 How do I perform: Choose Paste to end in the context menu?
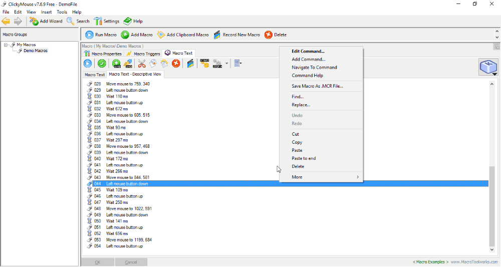pyautogui.click(x=321, y=158)
